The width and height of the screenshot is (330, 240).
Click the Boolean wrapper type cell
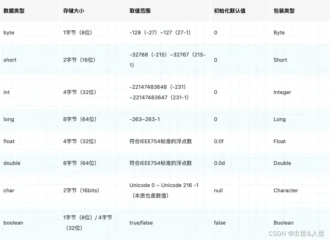point(284,223)
